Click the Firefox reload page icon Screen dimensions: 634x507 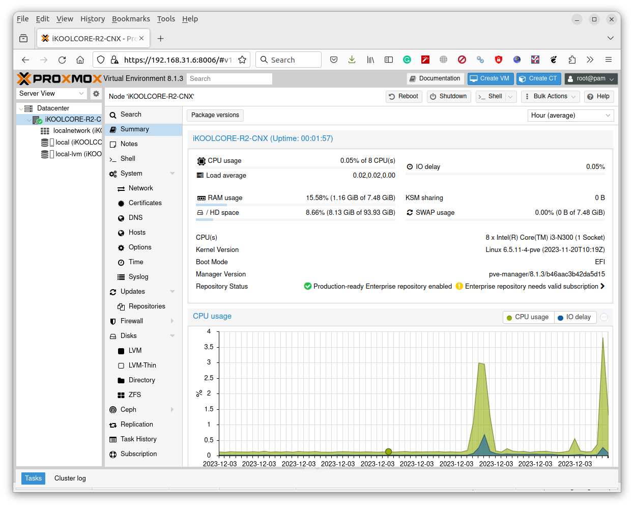coord(62,60)
